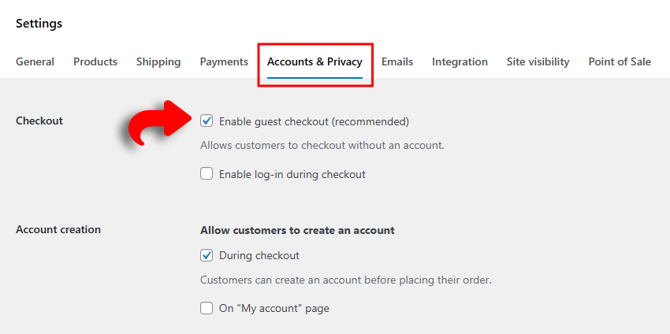The width and height of the screenshot is (670, 334).
Task: Disable the guest checkout checkbox
Action: (x=207, y=121)
